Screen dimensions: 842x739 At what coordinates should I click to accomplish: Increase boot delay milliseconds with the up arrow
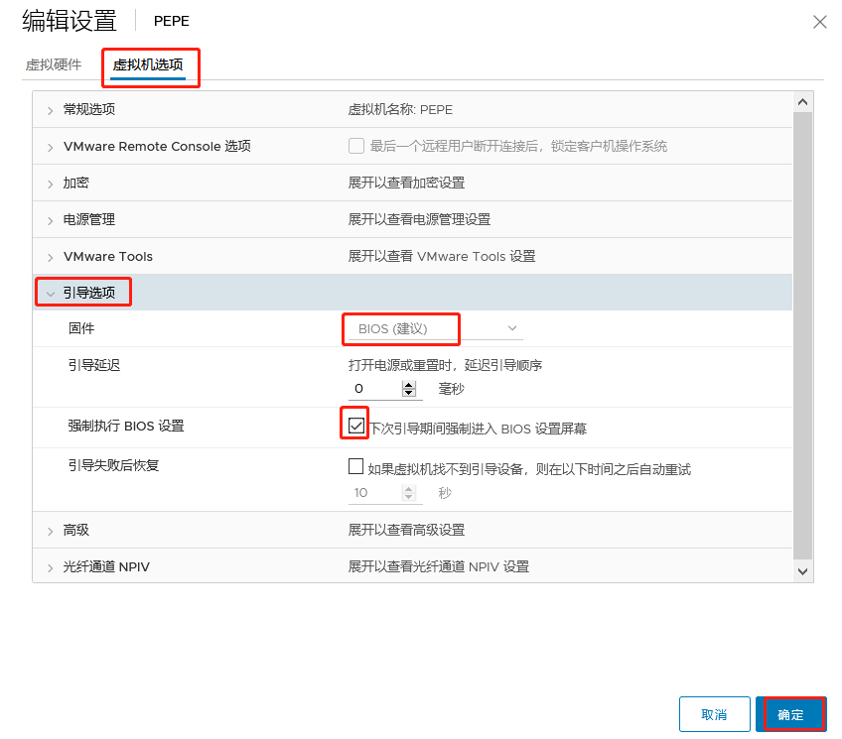pyautogui.click(x=409, y=385)
